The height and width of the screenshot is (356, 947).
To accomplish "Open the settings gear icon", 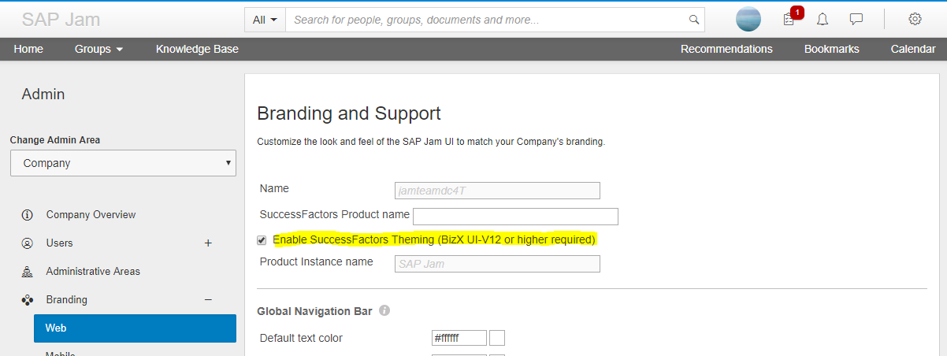I will tap(915, 19).
